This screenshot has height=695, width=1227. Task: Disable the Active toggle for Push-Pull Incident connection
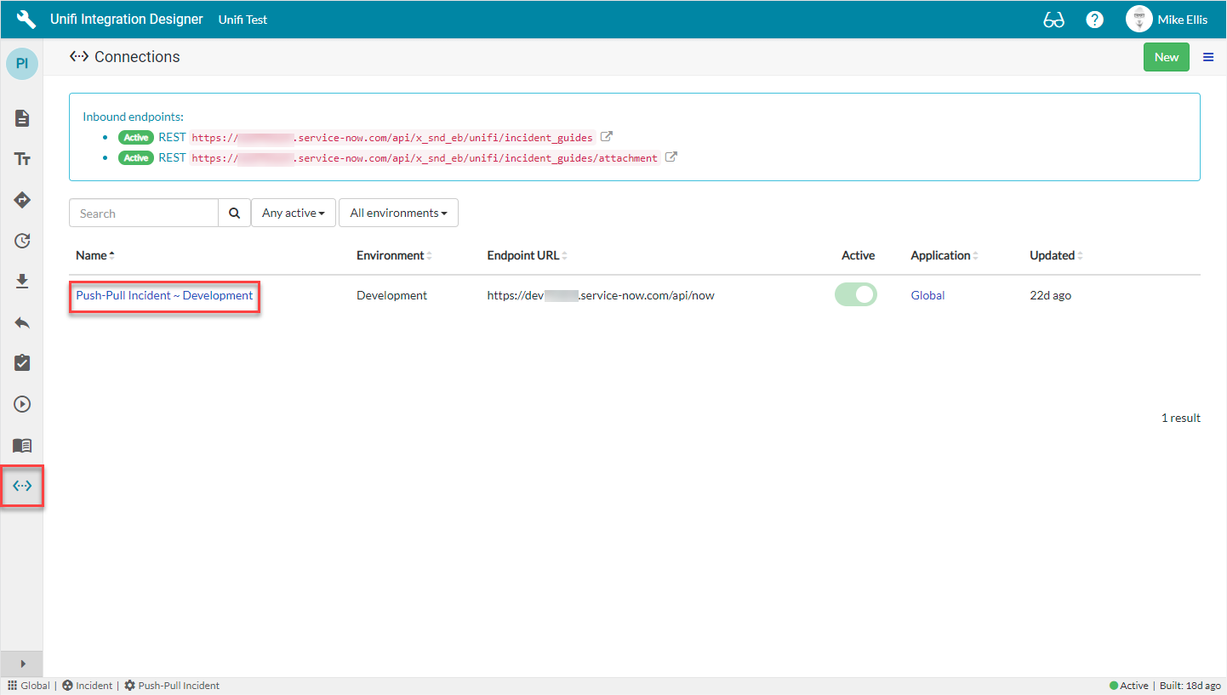tap(855, 294)
